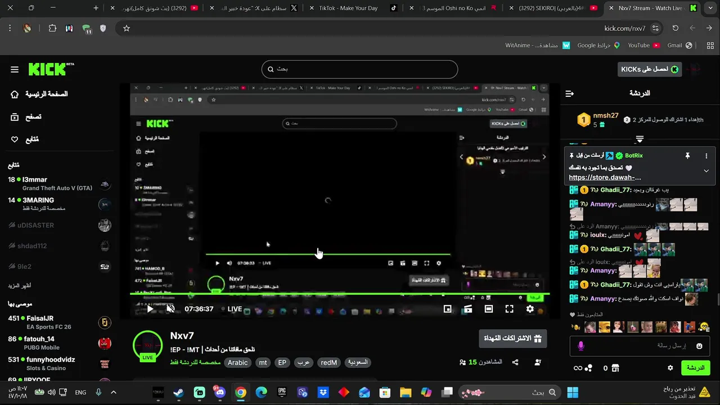Select the redM tag

tap(329, 363)
